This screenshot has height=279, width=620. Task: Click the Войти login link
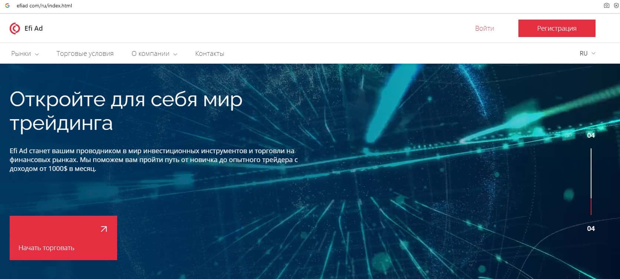click(484, 28)
